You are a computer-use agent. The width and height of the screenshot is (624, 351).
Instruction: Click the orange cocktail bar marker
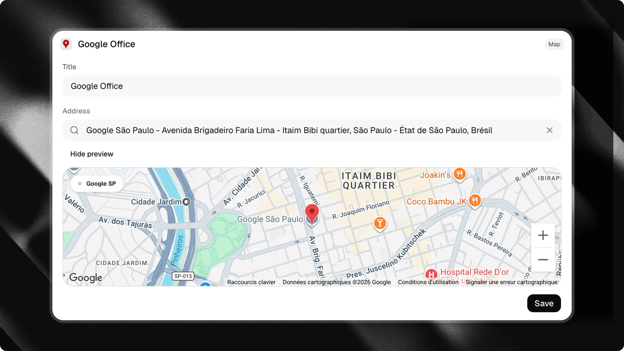pyautogui.click(x=380, y=223)
